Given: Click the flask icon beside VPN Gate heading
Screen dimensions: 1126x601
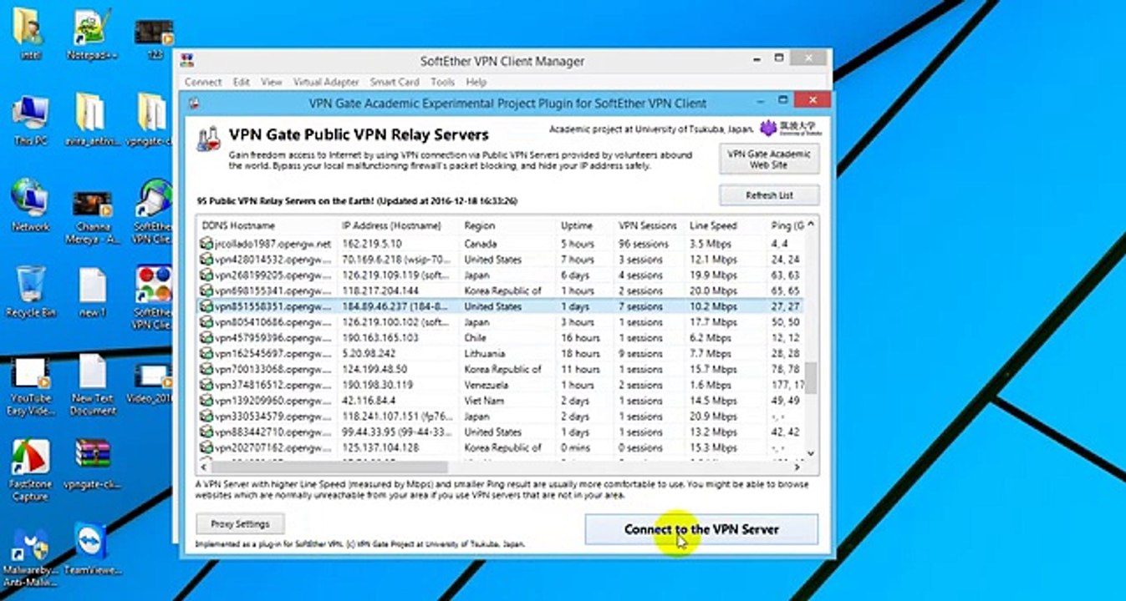Looking at the screenshot, I should pos(208,139).
